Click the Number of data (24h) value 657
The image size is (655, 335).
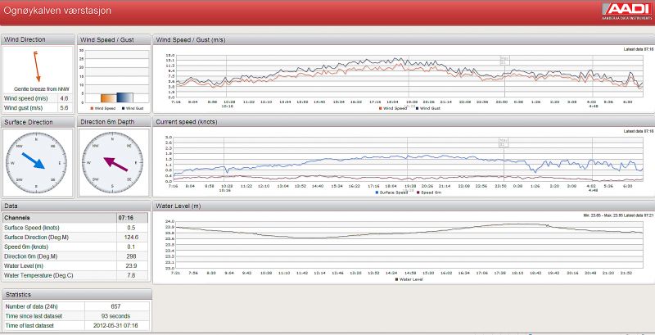117,306
